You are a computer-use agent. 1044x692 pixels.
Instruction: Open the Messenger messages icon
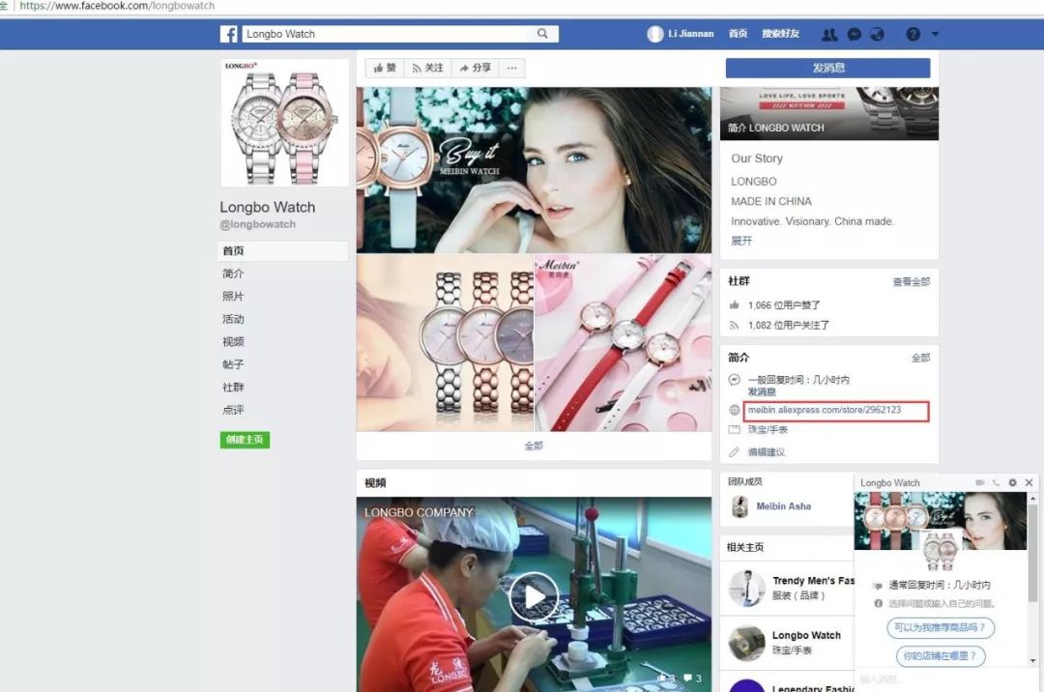(x=855, y=34)
